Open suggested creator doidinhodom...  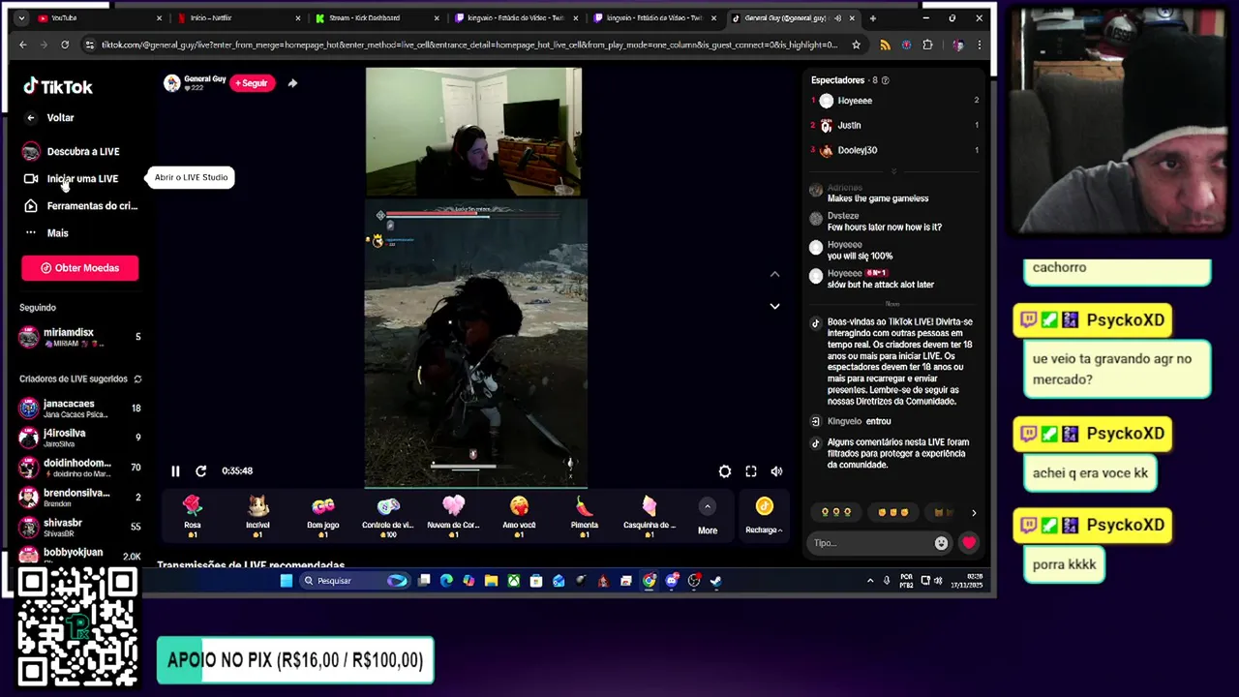point(80,468)
